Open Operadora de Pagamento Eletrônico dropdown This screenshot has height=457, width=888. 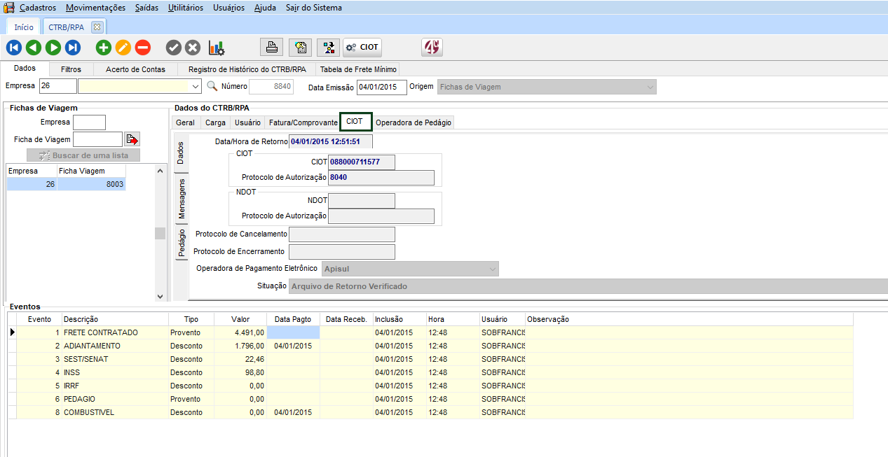492,269
